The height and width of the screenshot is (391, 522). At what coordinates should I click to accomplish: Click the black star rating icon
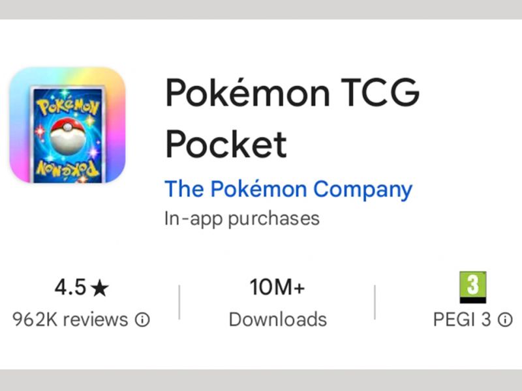(100, 288)
